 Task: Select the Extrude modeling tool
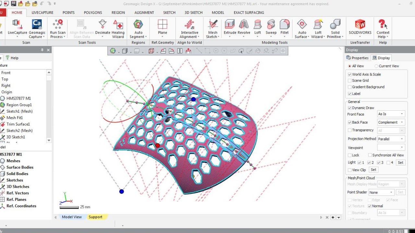pos(230,27)
